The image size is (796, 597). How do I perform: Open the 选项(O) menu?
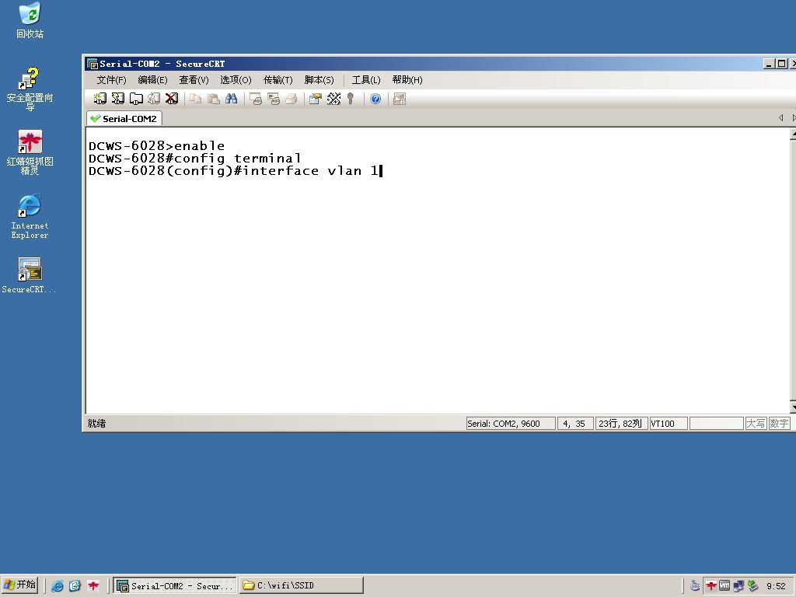click(236, 80)
